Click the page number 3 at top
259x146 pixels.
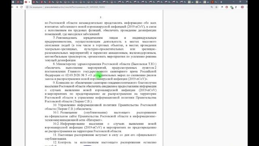point(100,17)
